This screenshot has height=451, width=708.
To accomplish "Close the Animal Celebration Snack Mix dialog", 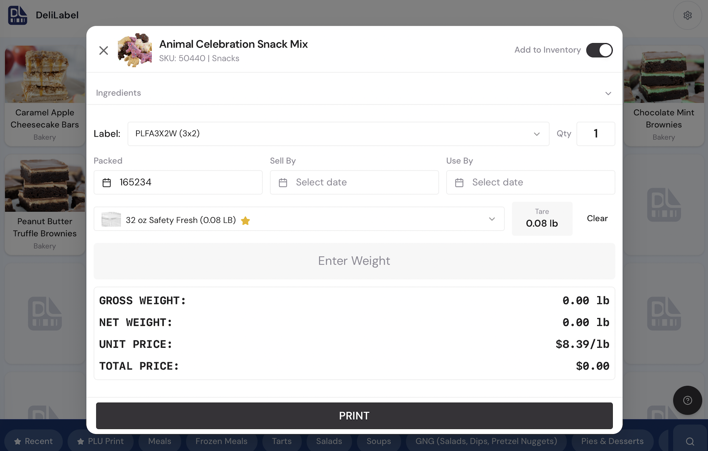I will click(104, 50).
